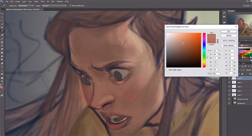Hide Layer 5 with its eye icon
252x136 pixels.
pyautogui.click(x=229, y=78)
